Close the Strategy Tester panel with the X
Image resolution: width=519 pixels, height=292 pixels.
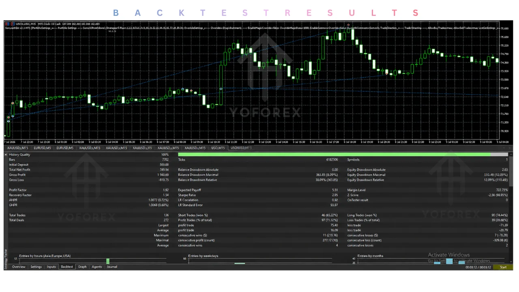[6, 155]
